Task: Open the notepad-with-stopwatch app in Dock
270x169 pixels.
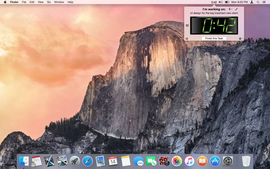Action: [36, 161]
